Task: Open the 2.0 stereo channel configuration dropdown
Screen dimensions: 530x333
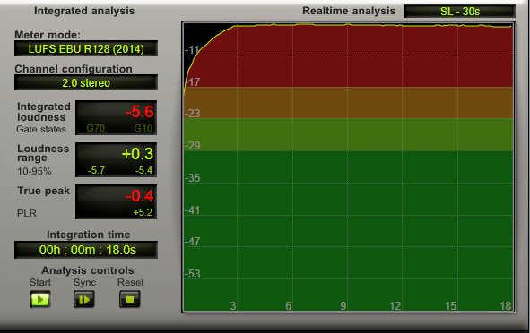Action: (x=86, y=82)
